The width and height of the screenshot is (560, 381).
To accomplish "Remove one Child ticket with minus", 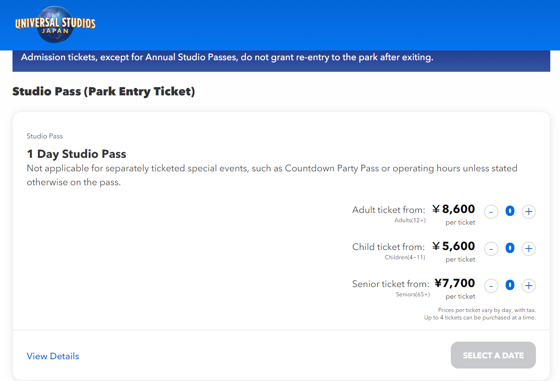I will [x=491, y=249].
